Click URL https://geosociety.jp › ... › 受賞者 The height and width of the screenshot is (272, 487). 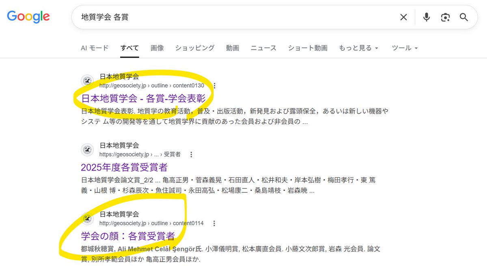click(x=140, y=154)
